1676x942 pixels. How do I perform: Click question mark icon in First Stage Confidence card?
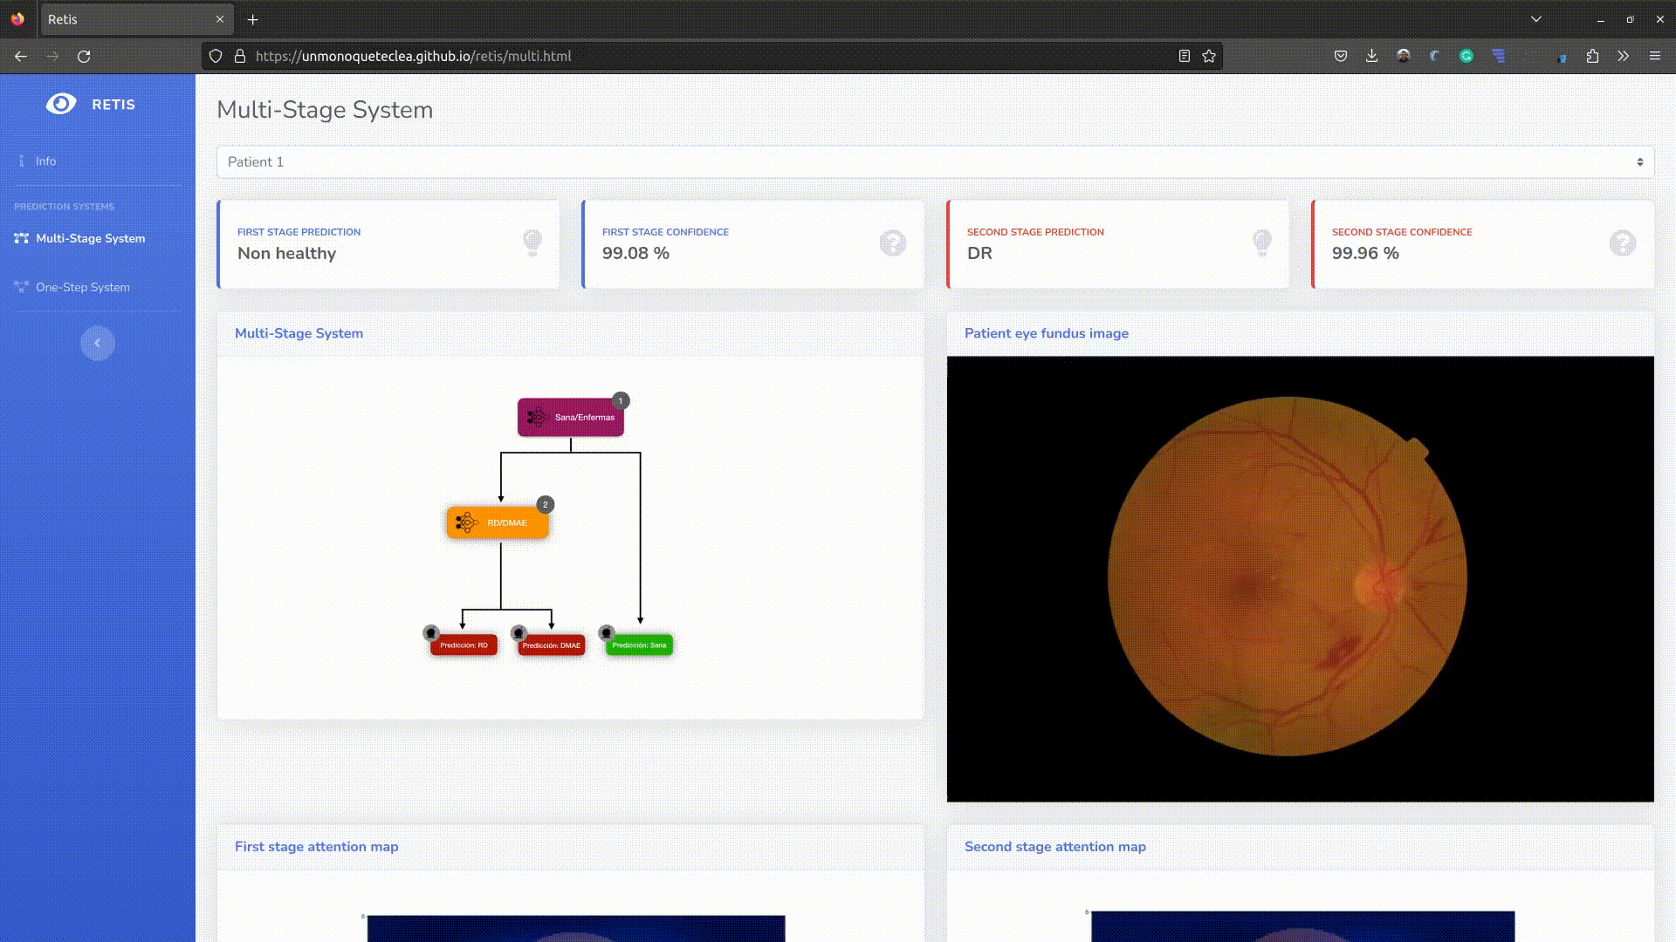(892, 243)
